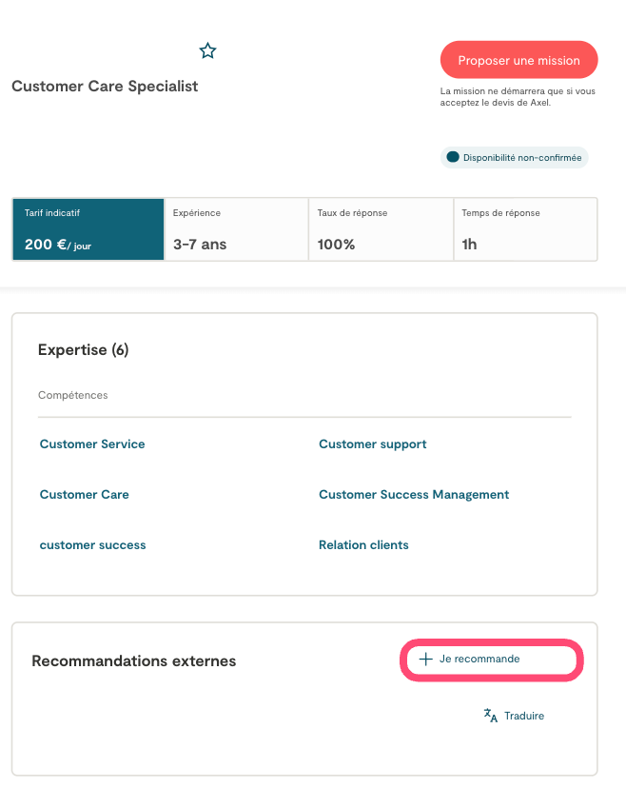The height and width of the screenshot is (788, 626).
Task: Select the Taux de réponse card
Action: click(381, 229)
